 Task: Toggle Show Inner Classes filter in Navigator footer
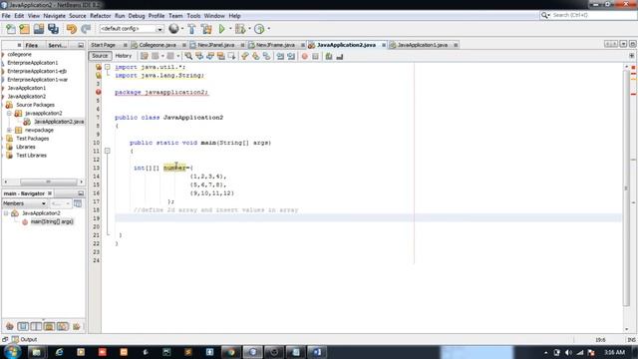point(62,326)
